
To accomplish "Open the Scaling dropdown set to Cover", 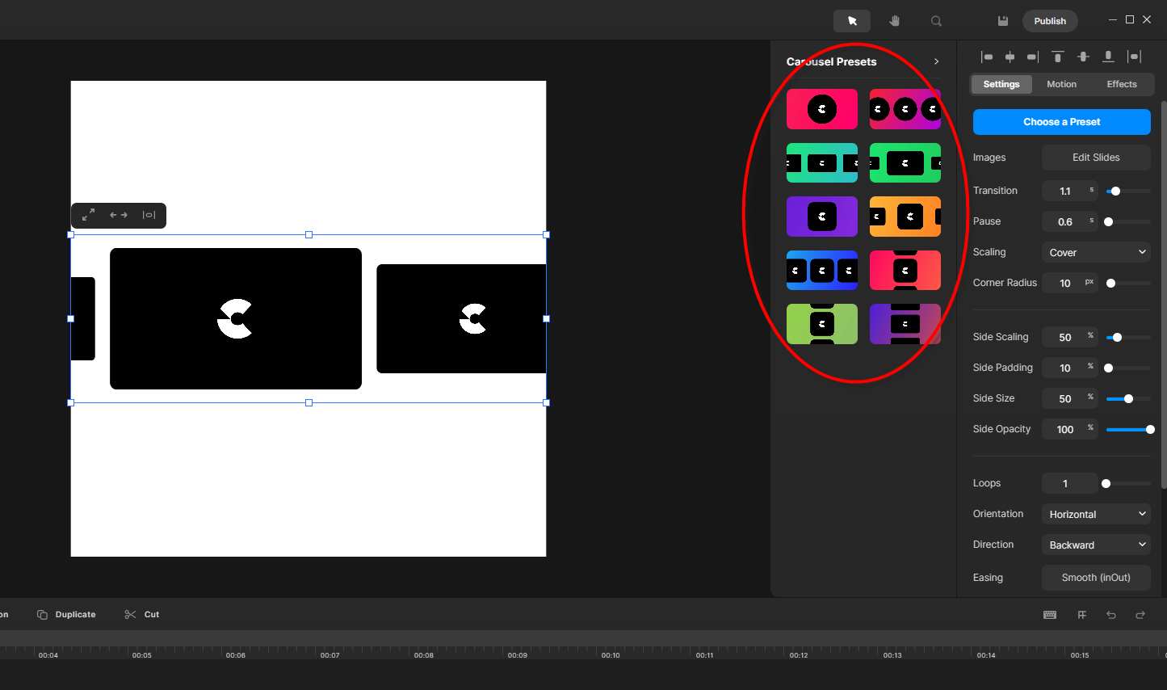I will (x=1095, y=253).
